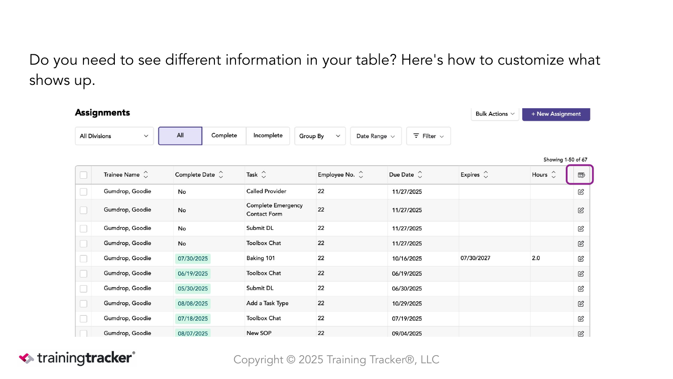Check the box for Called Provider row

pyautogui.click(x=83, y=192)
